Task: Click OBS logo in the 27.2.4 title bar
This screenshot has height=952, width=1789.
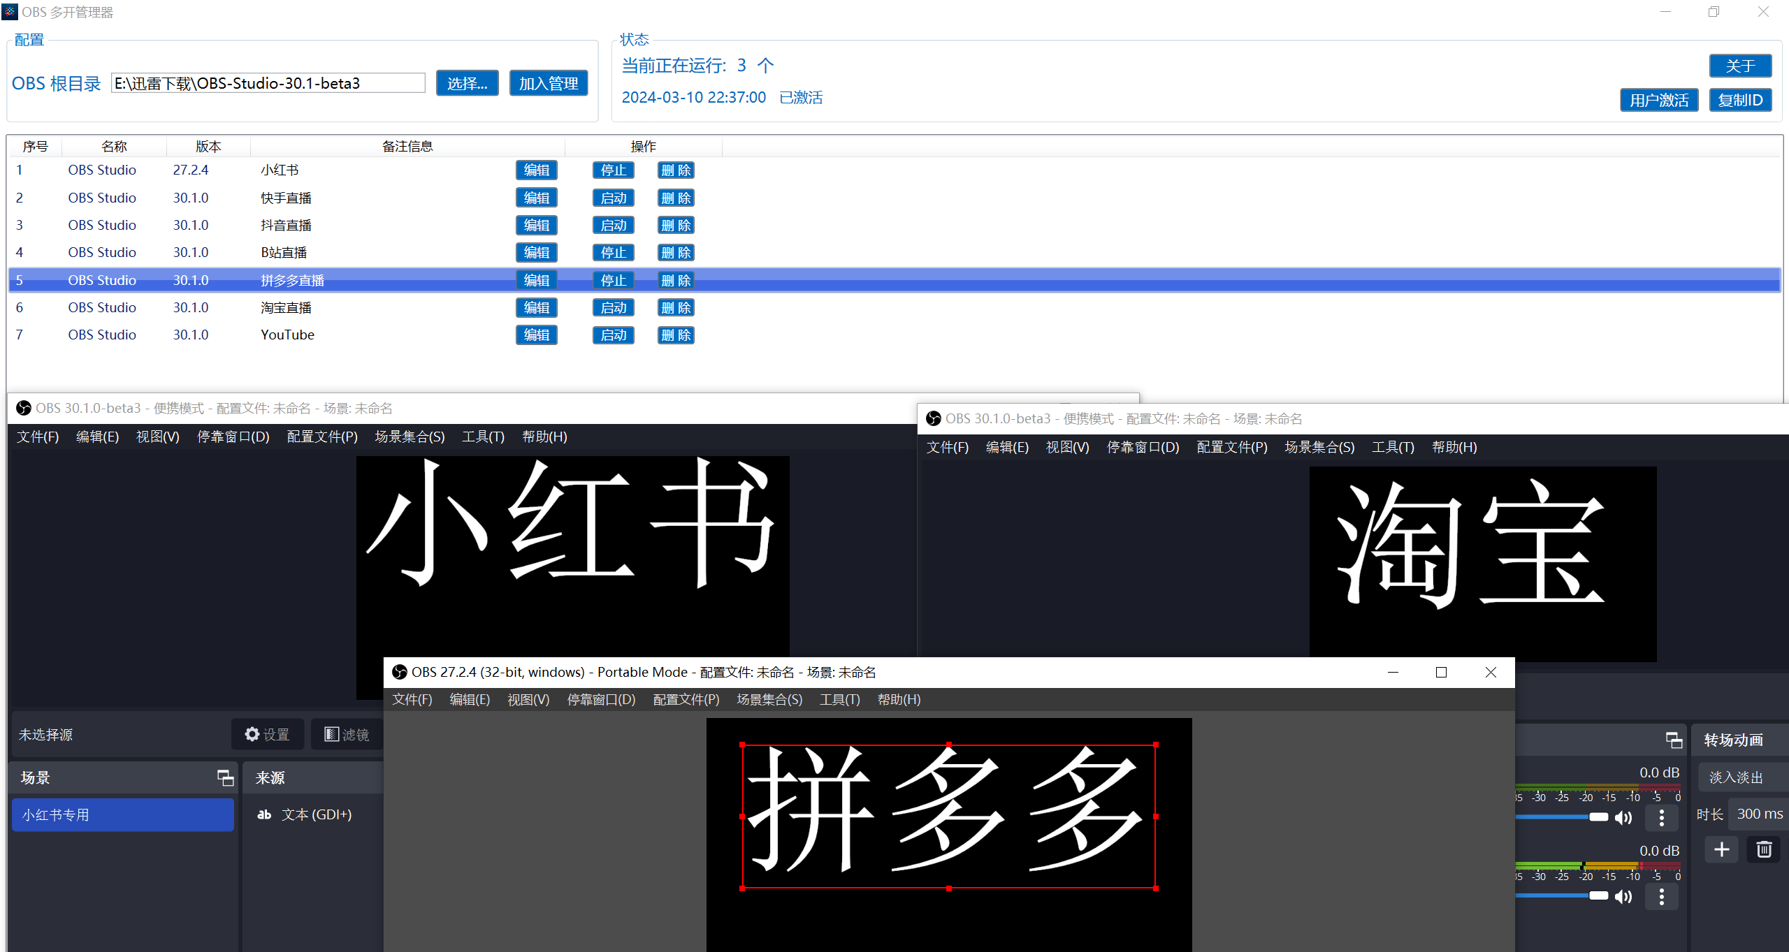Action: point(400,672)
